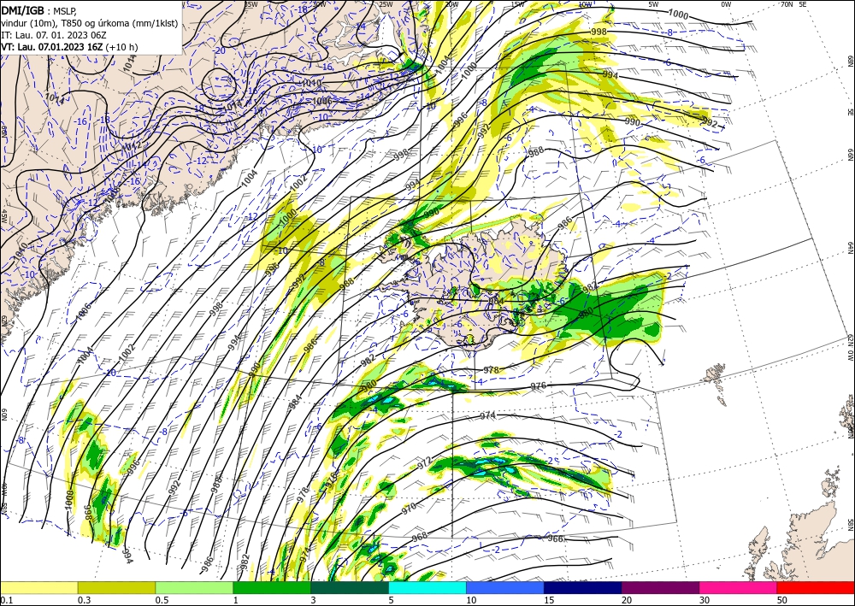Screen dimensions: 855x606
Task: Click the pink 30 mm legend swatch
Action: (739, 587)
